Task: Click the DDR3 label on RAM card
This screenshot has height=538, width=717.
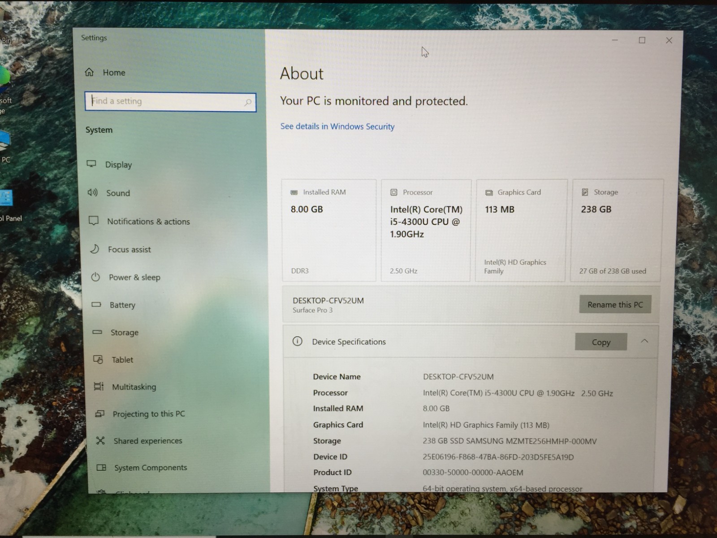Action: [300, 271]
